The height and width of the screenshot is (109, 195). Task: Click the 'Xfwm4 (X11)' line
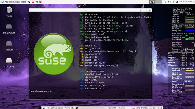(x=92, y=60)
